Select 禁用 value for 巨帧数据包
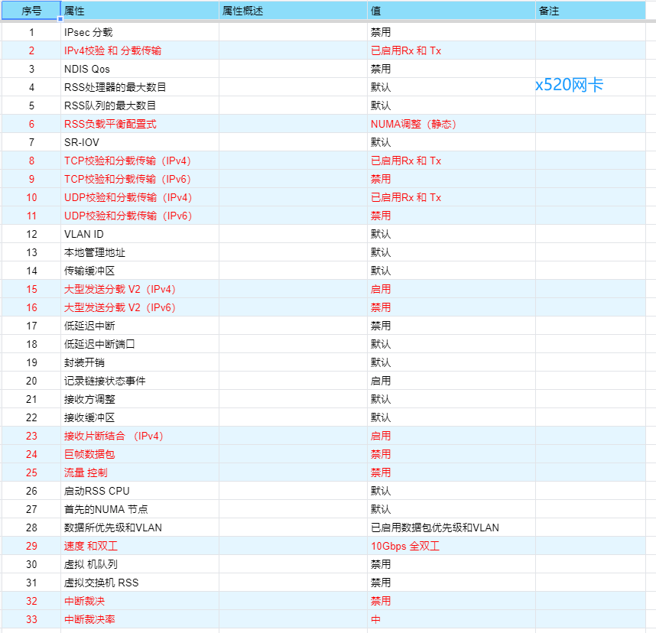 click(451, 454)
